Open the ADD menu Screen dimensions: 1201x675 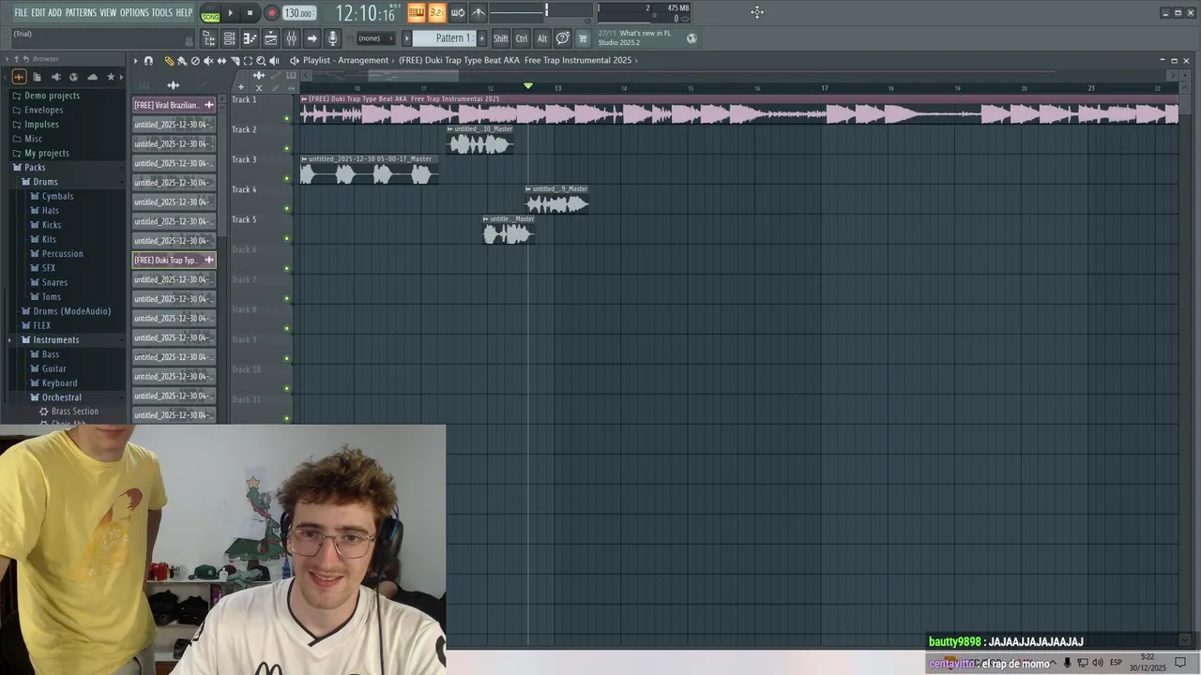tap(55, 12)
